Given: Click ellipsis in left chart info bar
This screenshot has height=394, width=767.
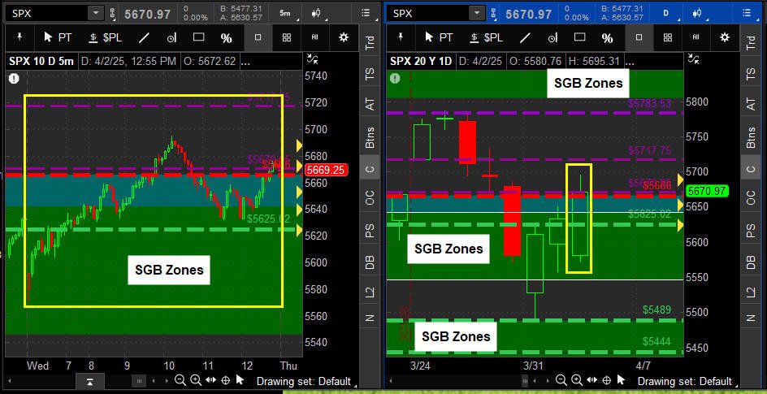Looking at the screenshot, I should click(246, 62).
